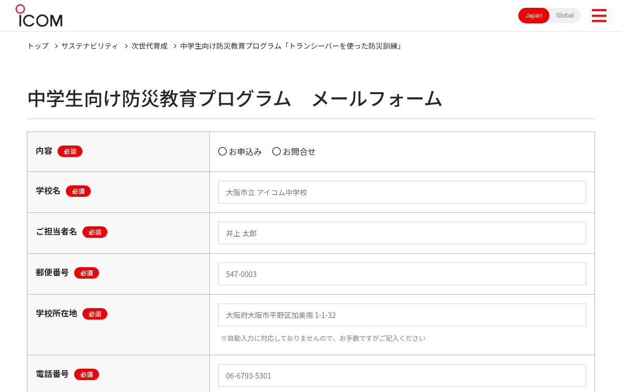Click the ICOM logo
Viewport: 622px width, 392px height.
coord(39,16)
